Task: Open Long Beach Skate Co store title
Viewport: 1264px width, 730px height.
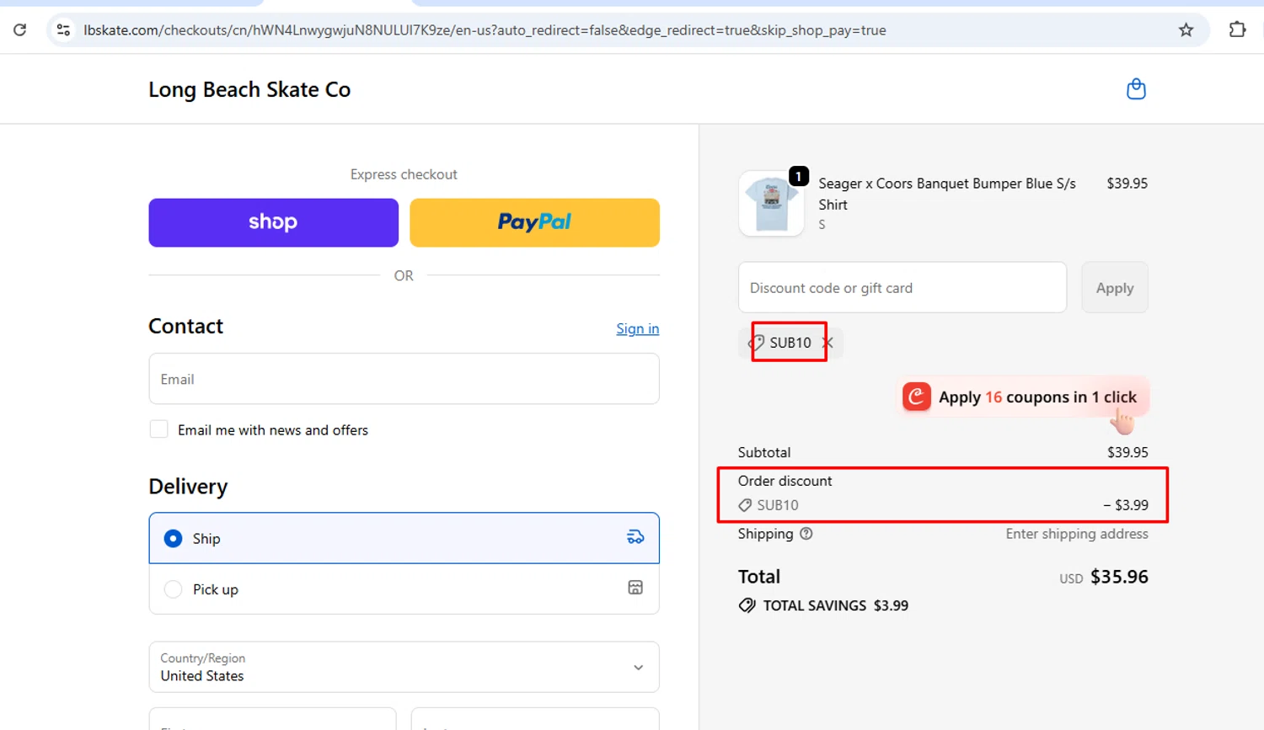Action: tap(249, 89)
